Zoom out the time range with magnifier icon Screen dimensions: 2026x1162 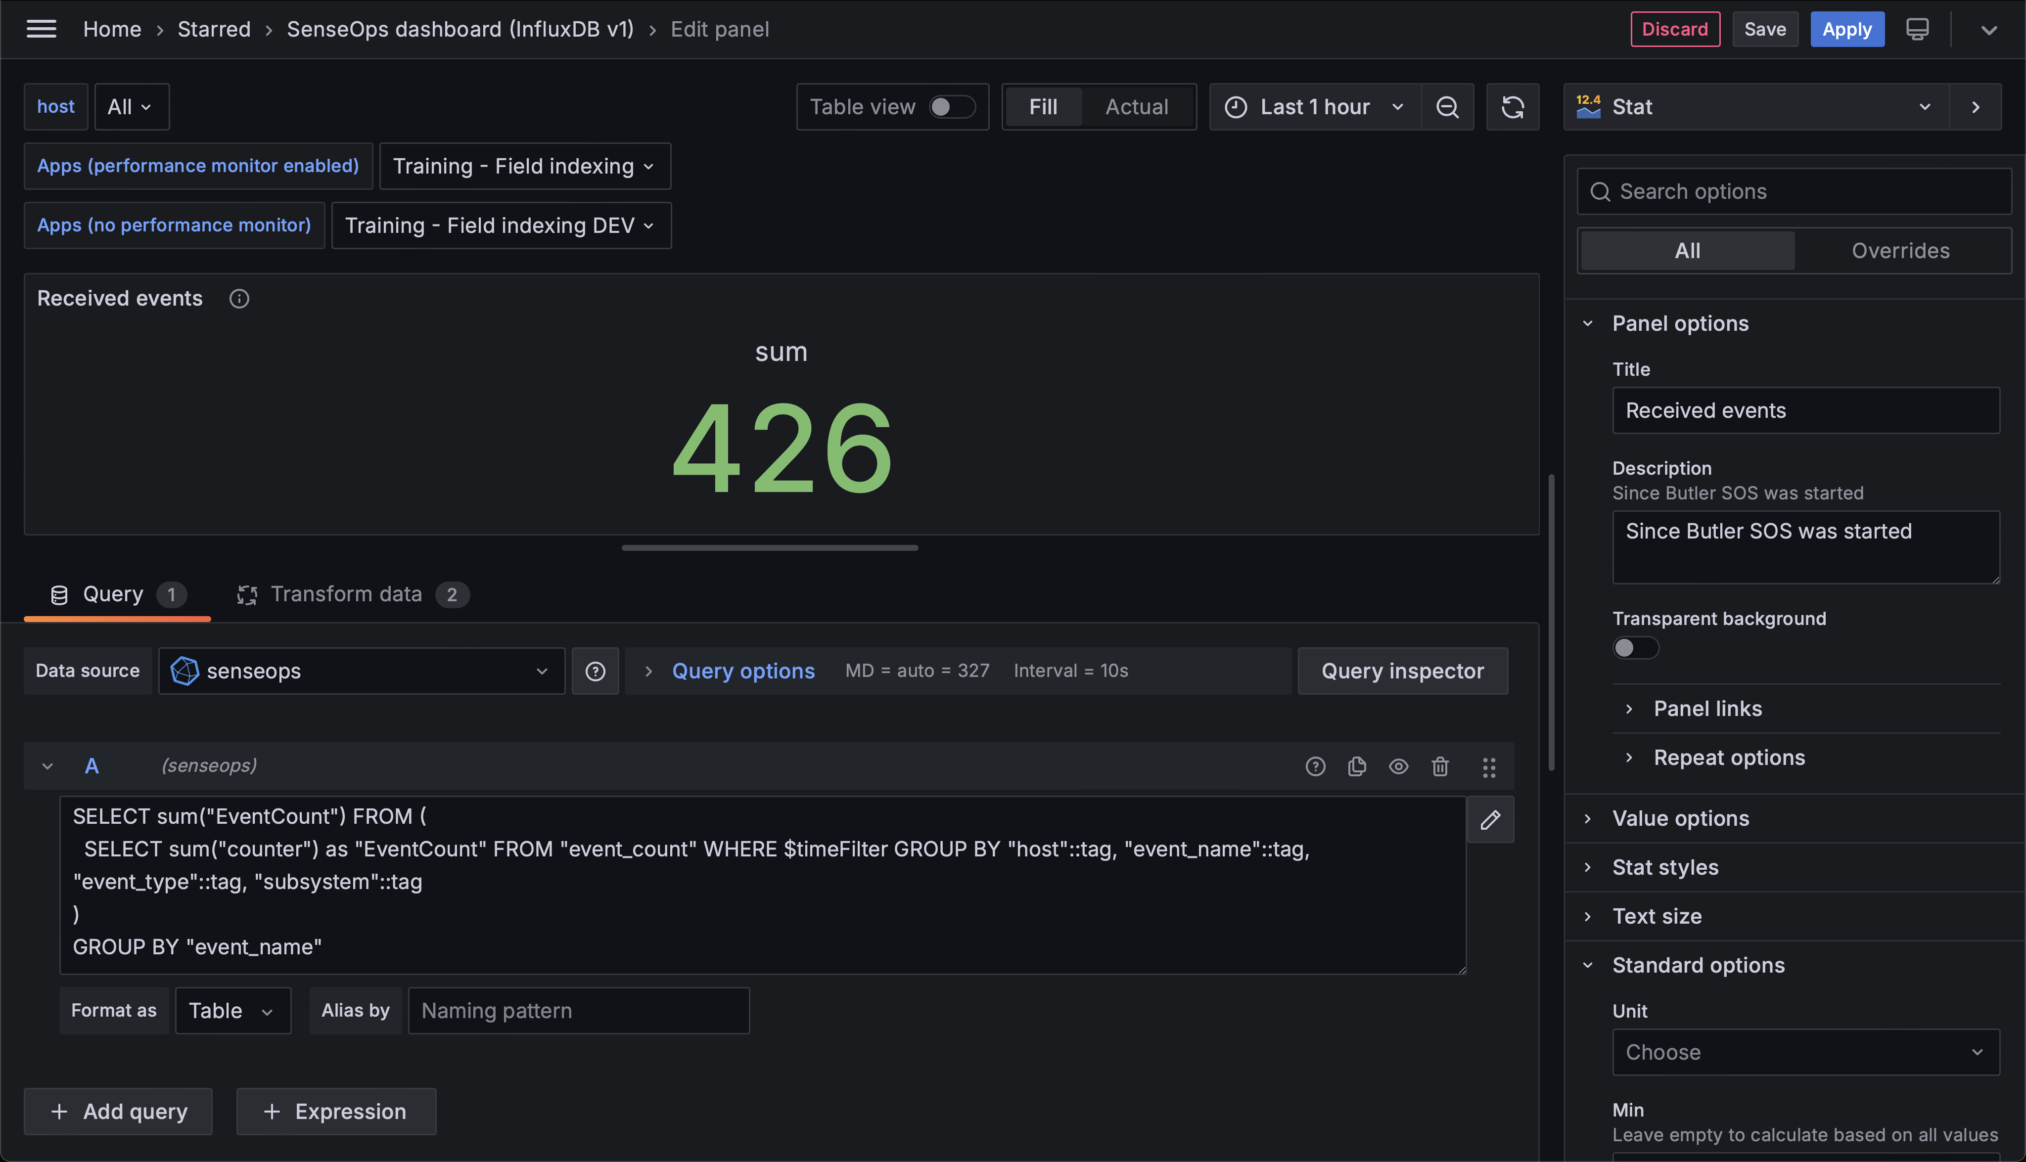point(1447,106)
